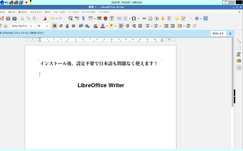Increase paragraph indent
The width and height of the screenshot is (243, 151).
tap(166, 26)
